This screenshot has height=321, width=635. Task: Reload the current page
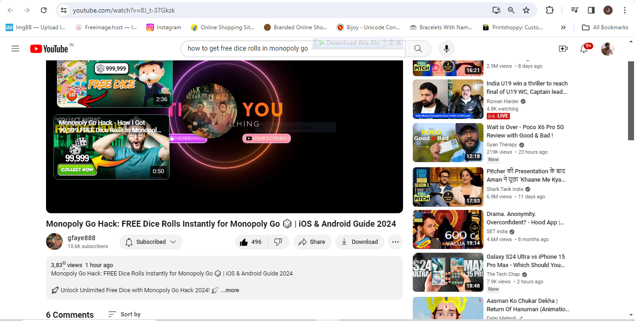[x=44, y=10]
